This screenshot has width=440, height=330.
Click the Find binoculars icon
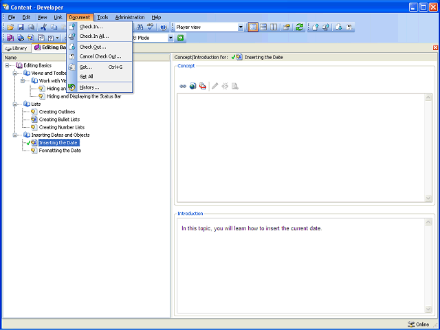pos(140,27)
